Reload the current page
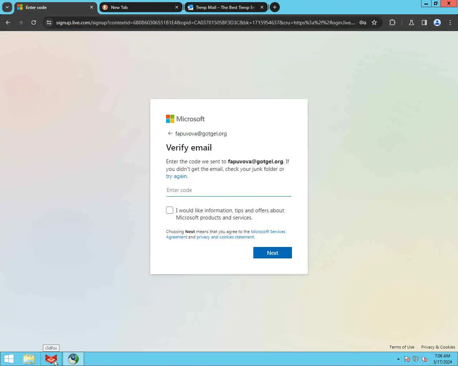458x366 pixels. pyautogui.click(x=34, y=23)
